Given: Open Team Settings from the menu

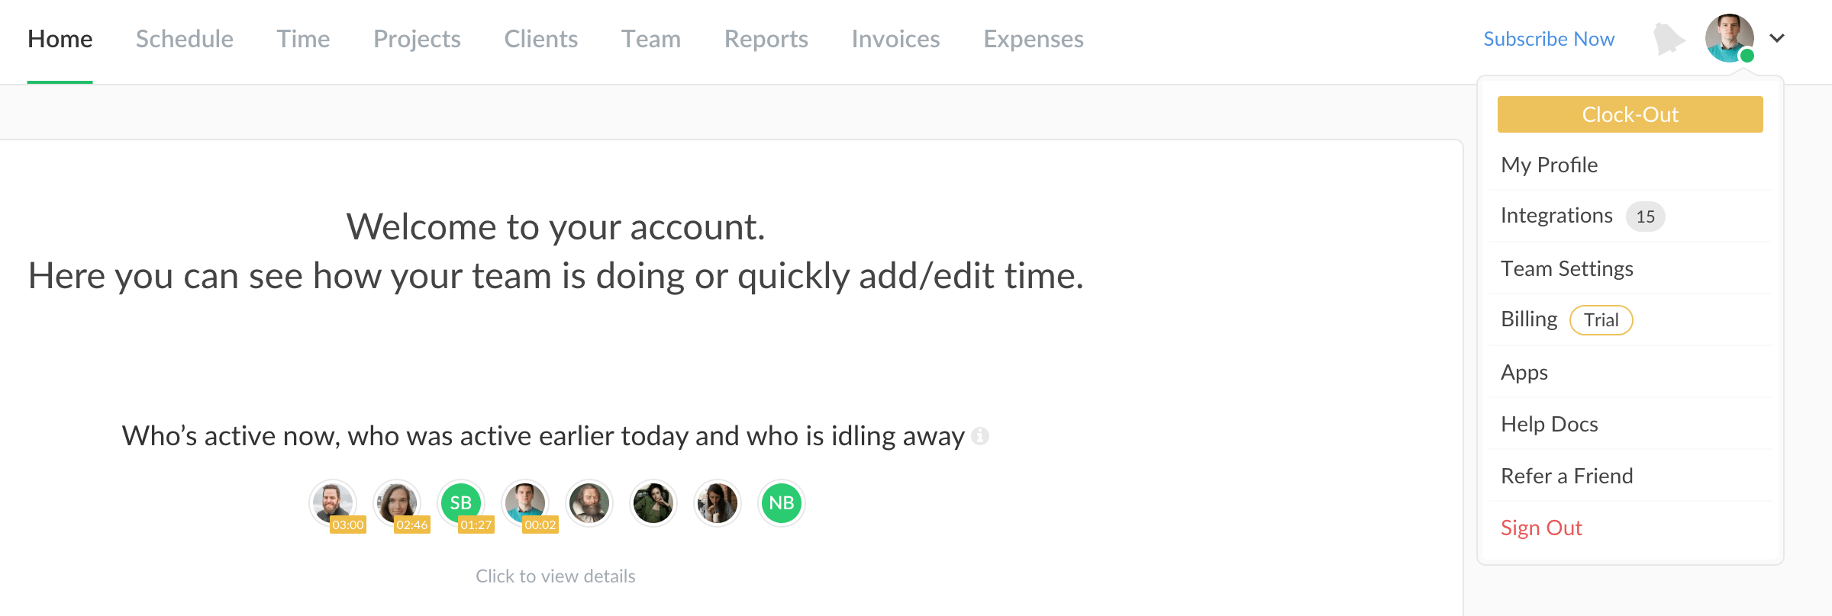Looking at the screenshot, I should [x=1566, y=268].
